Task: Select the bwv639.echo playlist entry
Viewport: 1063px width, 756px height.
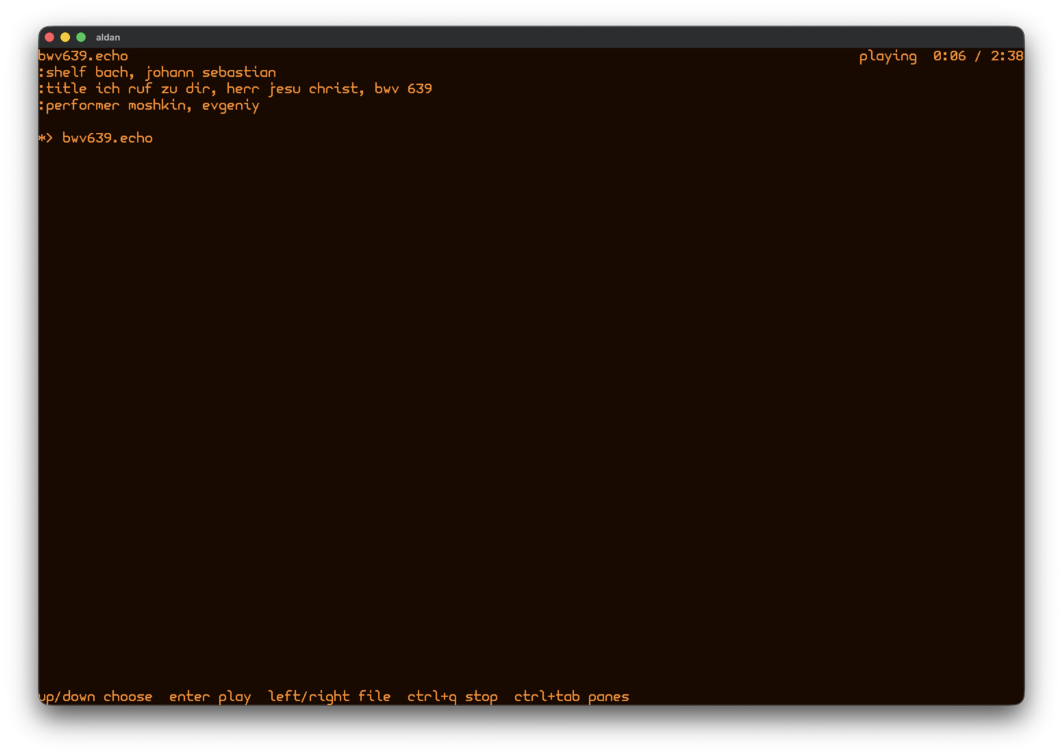Action: (108, 138)
